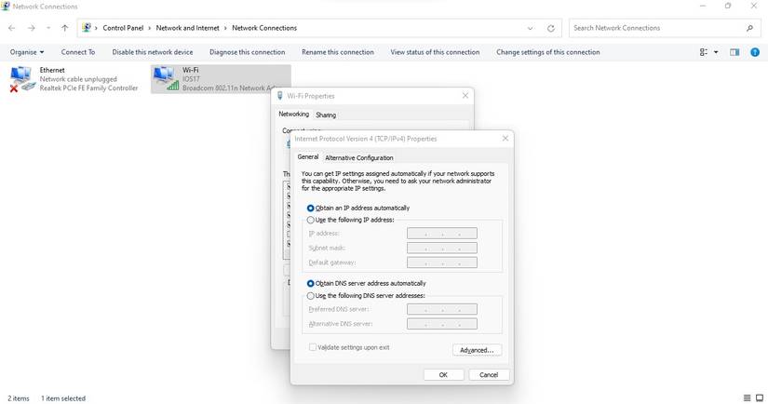Click 'Network cable unplugged' text
Screen dimensions: 768x404
(x=78, y=79)
